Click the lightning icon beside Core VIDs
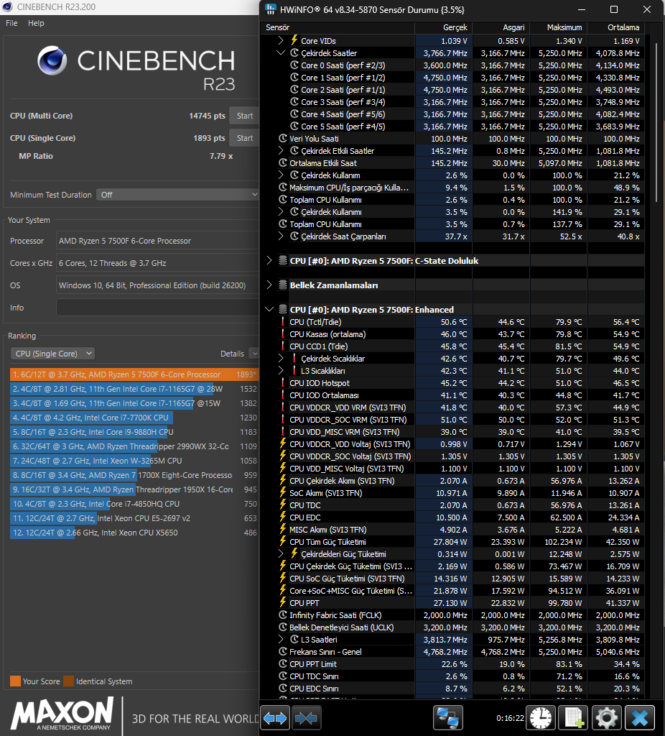 tap(294, 40)
